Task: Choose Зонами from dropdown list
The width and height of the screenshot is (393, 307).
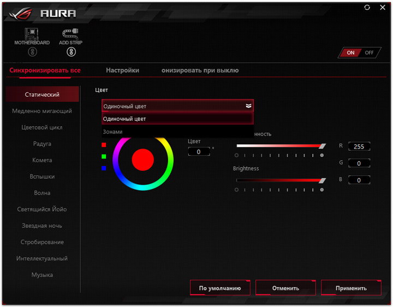Action: [177, 132]
